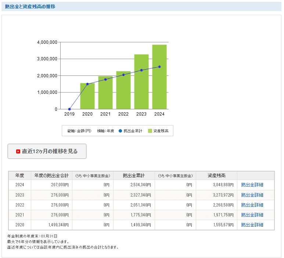Click the 縦軸:金額(円) legend text

point(79,131)
